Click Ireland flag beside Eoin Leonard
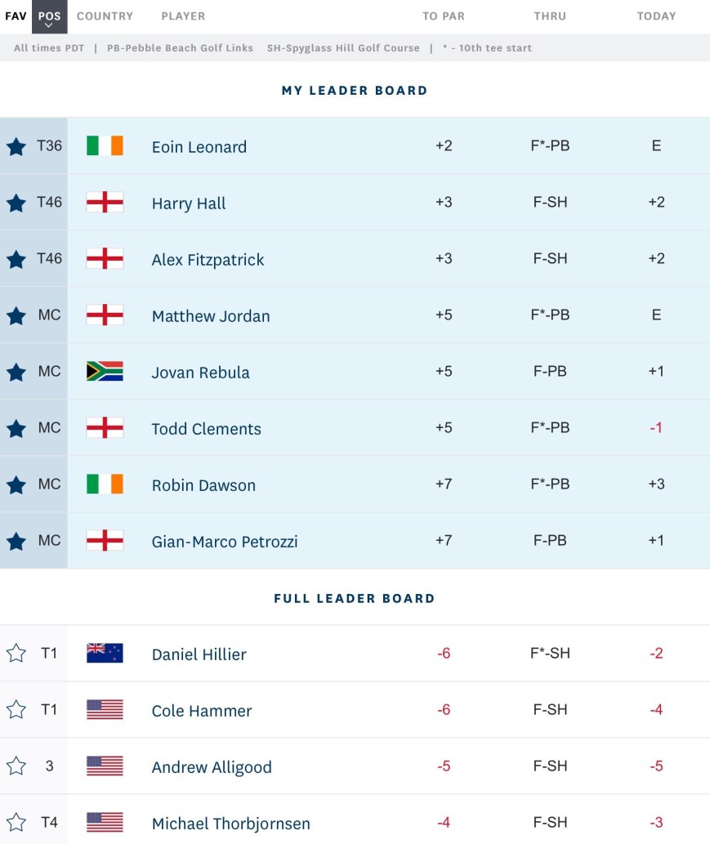Image resolution: width=710 pixels, height=844 pixels. pyautogui.click(x=105, y=146)
